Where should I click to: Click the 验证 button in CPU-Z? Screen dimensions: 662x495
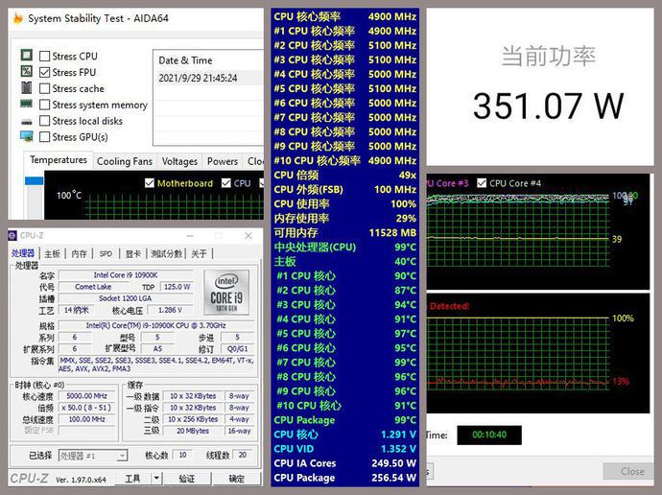point(187,479)
